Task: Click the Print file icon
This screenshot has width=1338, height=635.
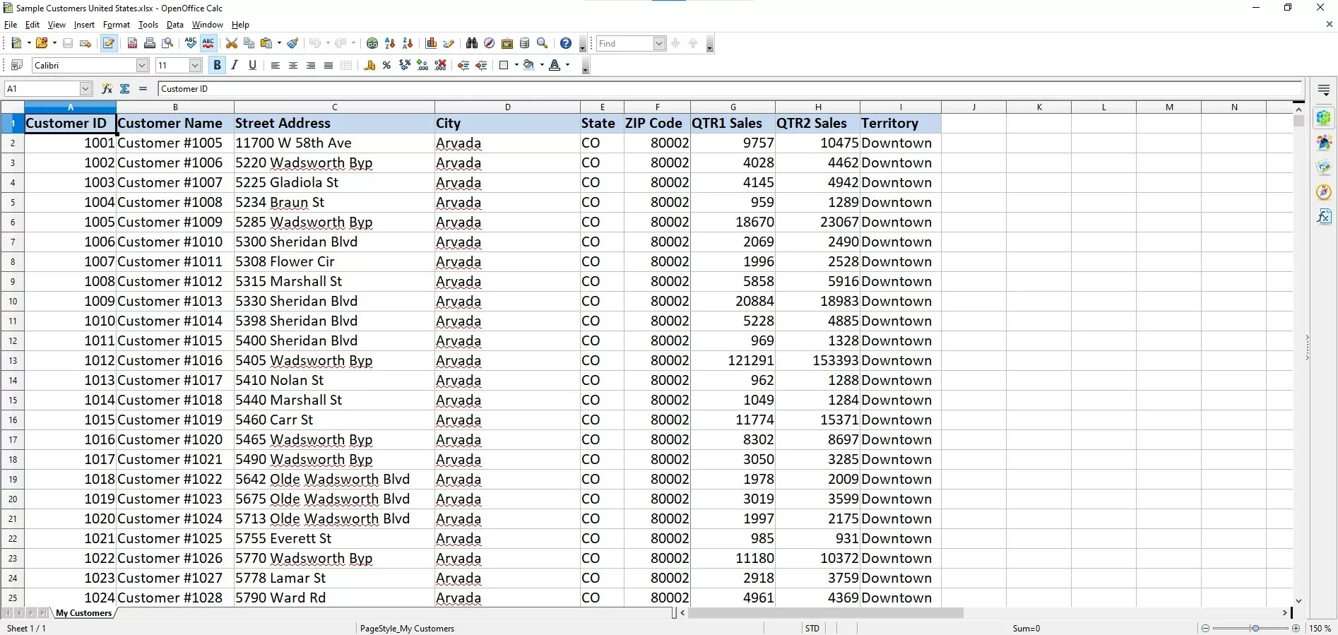Action: coord(150,44)
